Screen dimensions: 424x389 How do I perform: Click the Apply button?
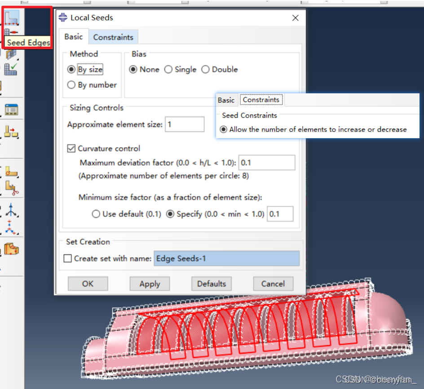(150, 284)
